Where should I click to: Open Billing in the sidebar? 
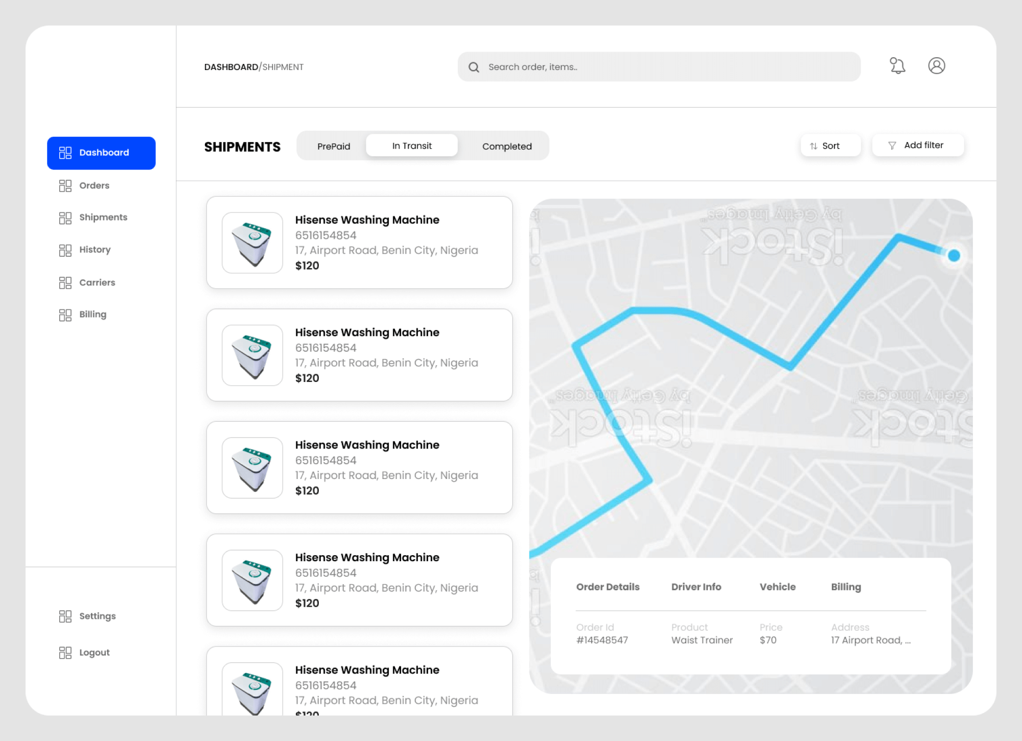(x=92, y=314)
